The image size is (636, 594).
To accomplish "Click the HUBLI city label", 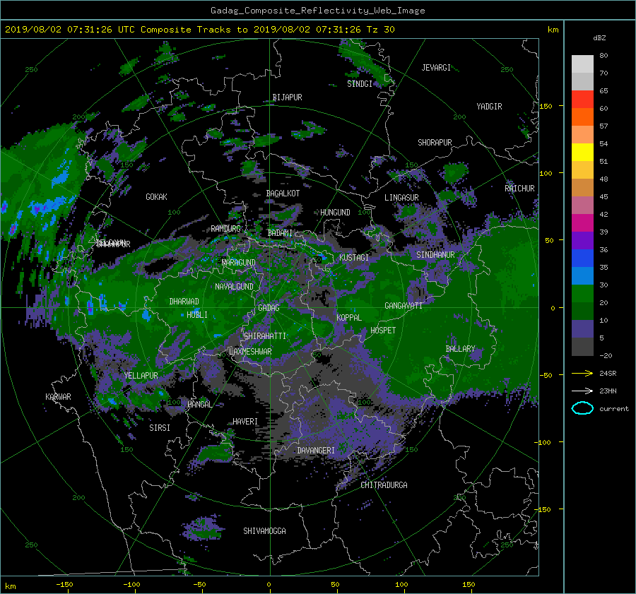I will click(197, 315).
